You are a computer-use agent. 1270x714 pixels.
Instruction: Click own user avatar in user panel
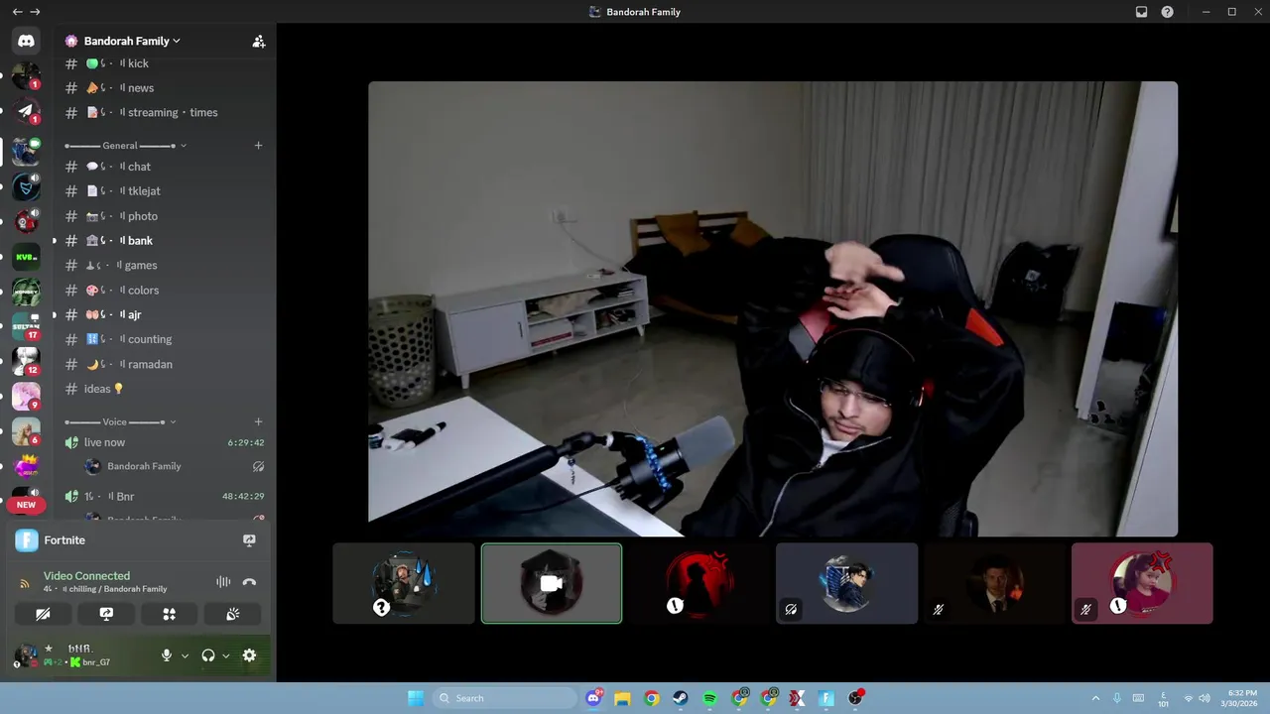26,655
